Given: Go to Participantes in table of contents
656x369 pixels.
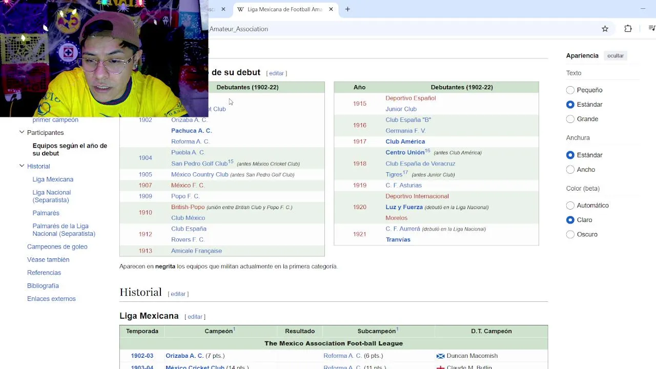Looking at the screenshot, I should [45, 133].
